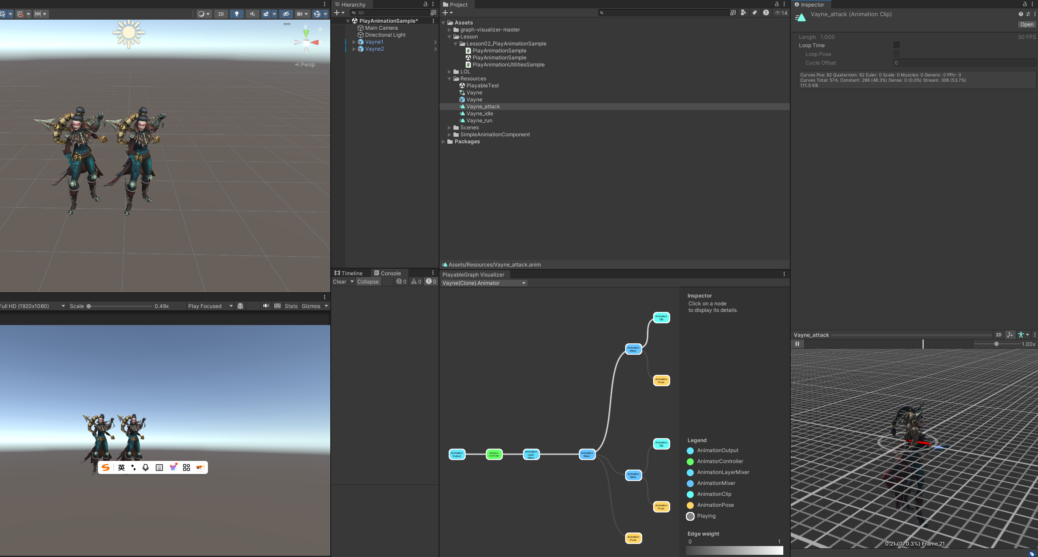Switch to the Console tab
The image size is (1038, 557).
[x=388, y=273]
